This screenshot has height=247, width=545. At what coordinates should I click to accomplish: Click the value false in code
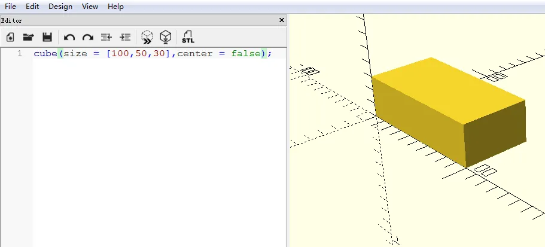(x=246, y=53)
